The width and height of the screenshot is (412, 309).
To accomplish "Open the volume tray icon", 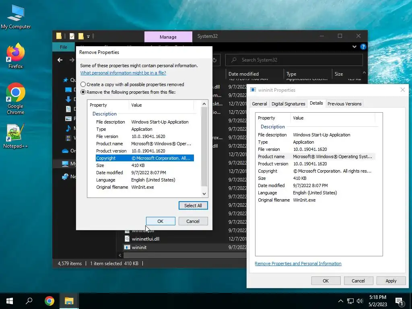I will 360,301.
